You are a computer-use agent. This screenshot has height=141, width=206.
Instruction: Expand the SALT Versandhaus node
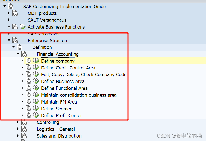coord(9,20)
